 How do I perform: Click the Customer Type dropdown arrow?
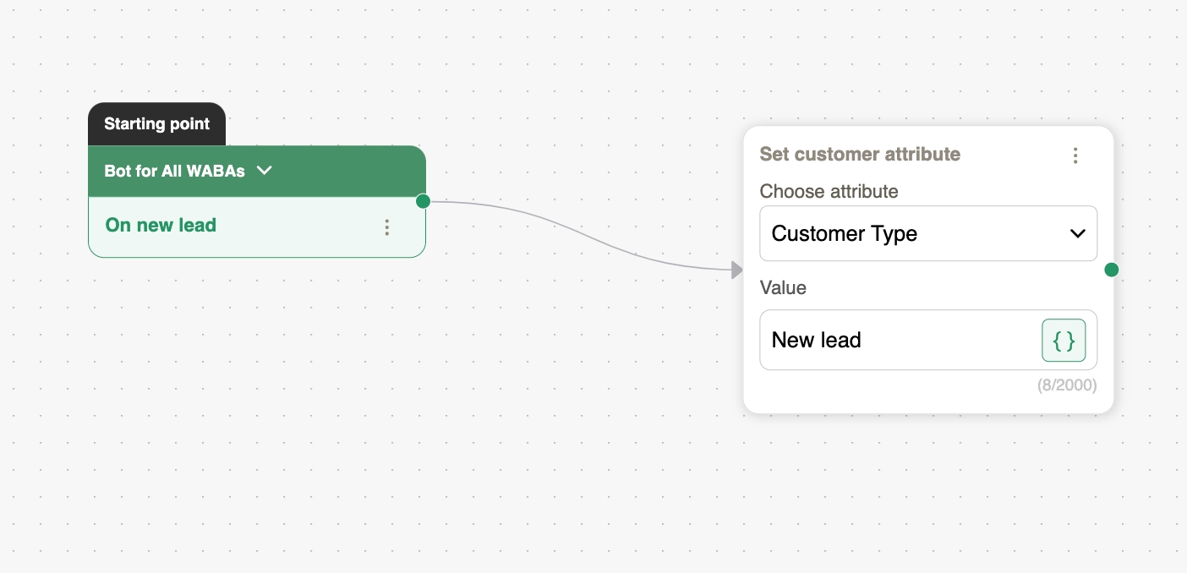coord(1077,234)
